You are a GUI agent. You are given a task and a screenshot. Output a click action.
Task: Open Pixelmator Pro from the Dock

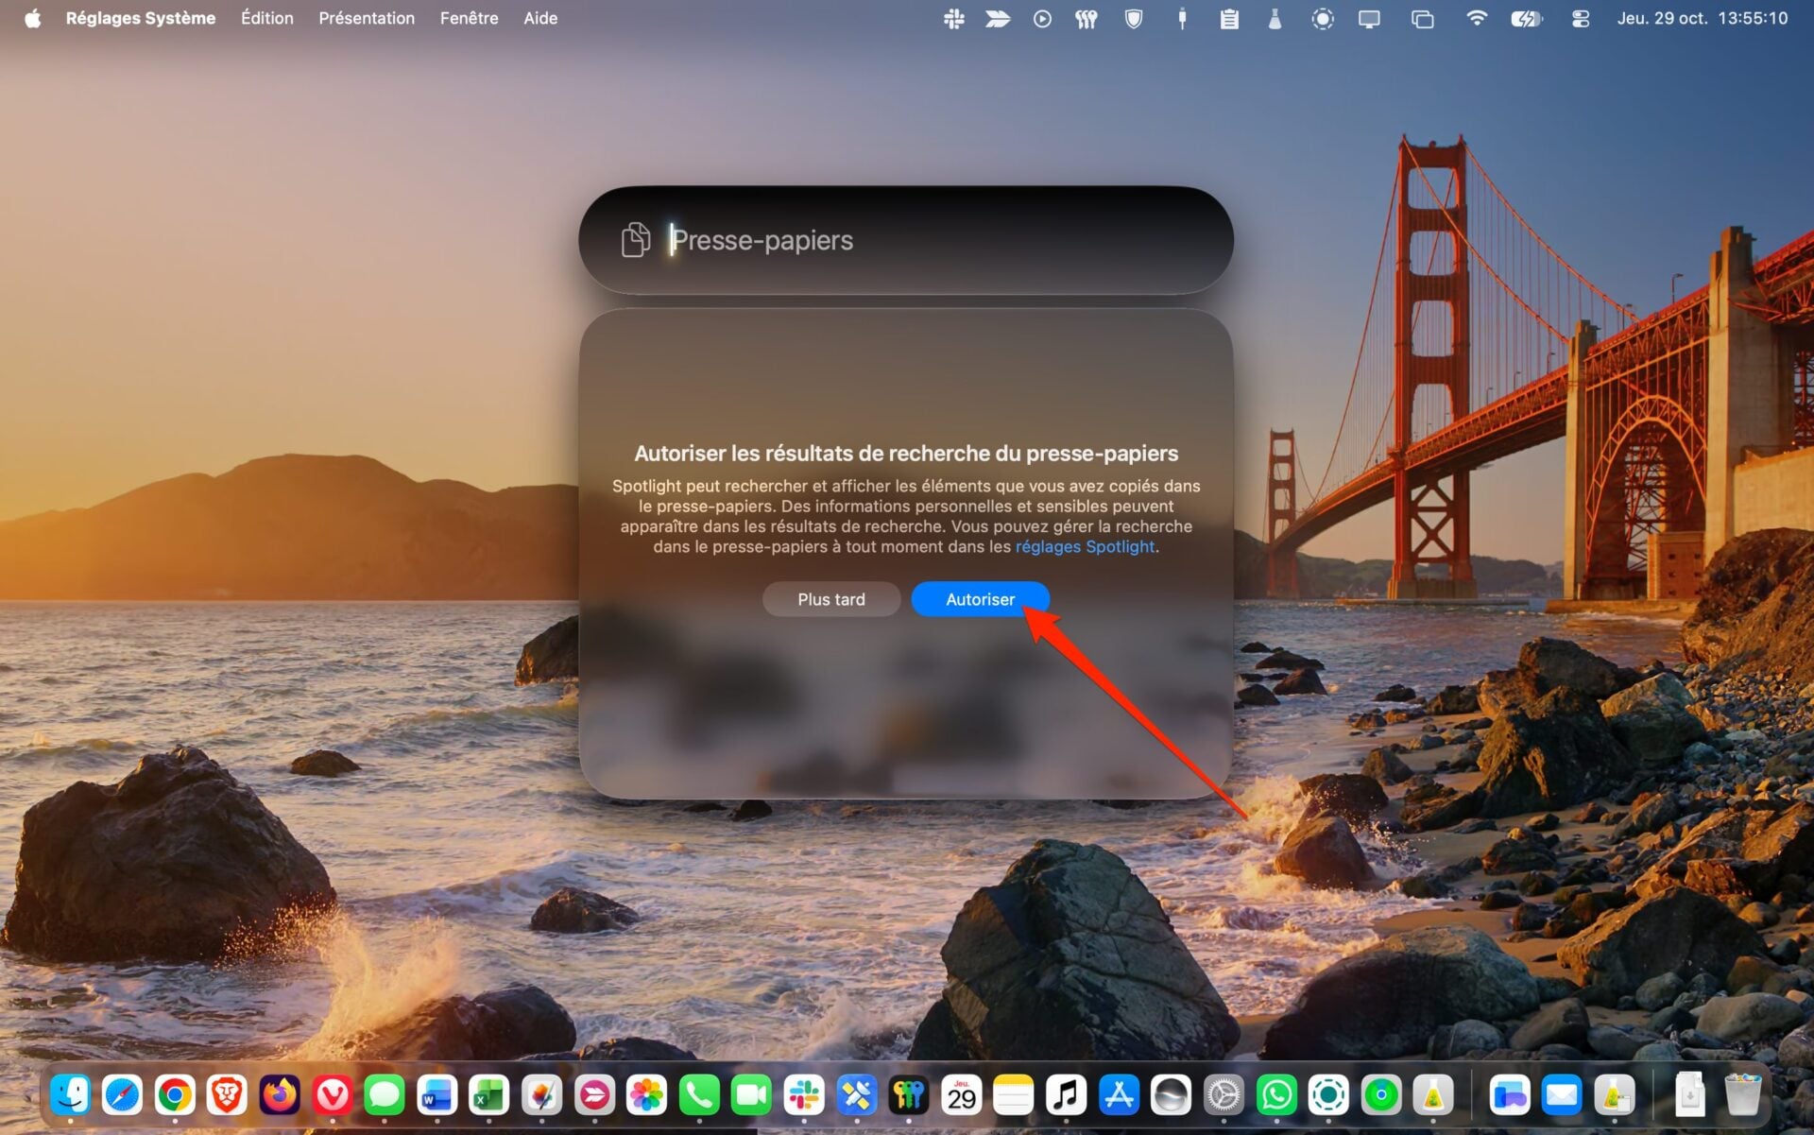tap(541, 1095)
